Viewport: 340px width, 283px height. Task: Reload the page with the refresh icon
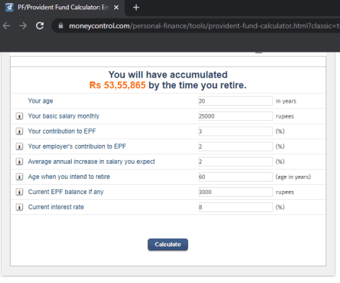point(40,26)
